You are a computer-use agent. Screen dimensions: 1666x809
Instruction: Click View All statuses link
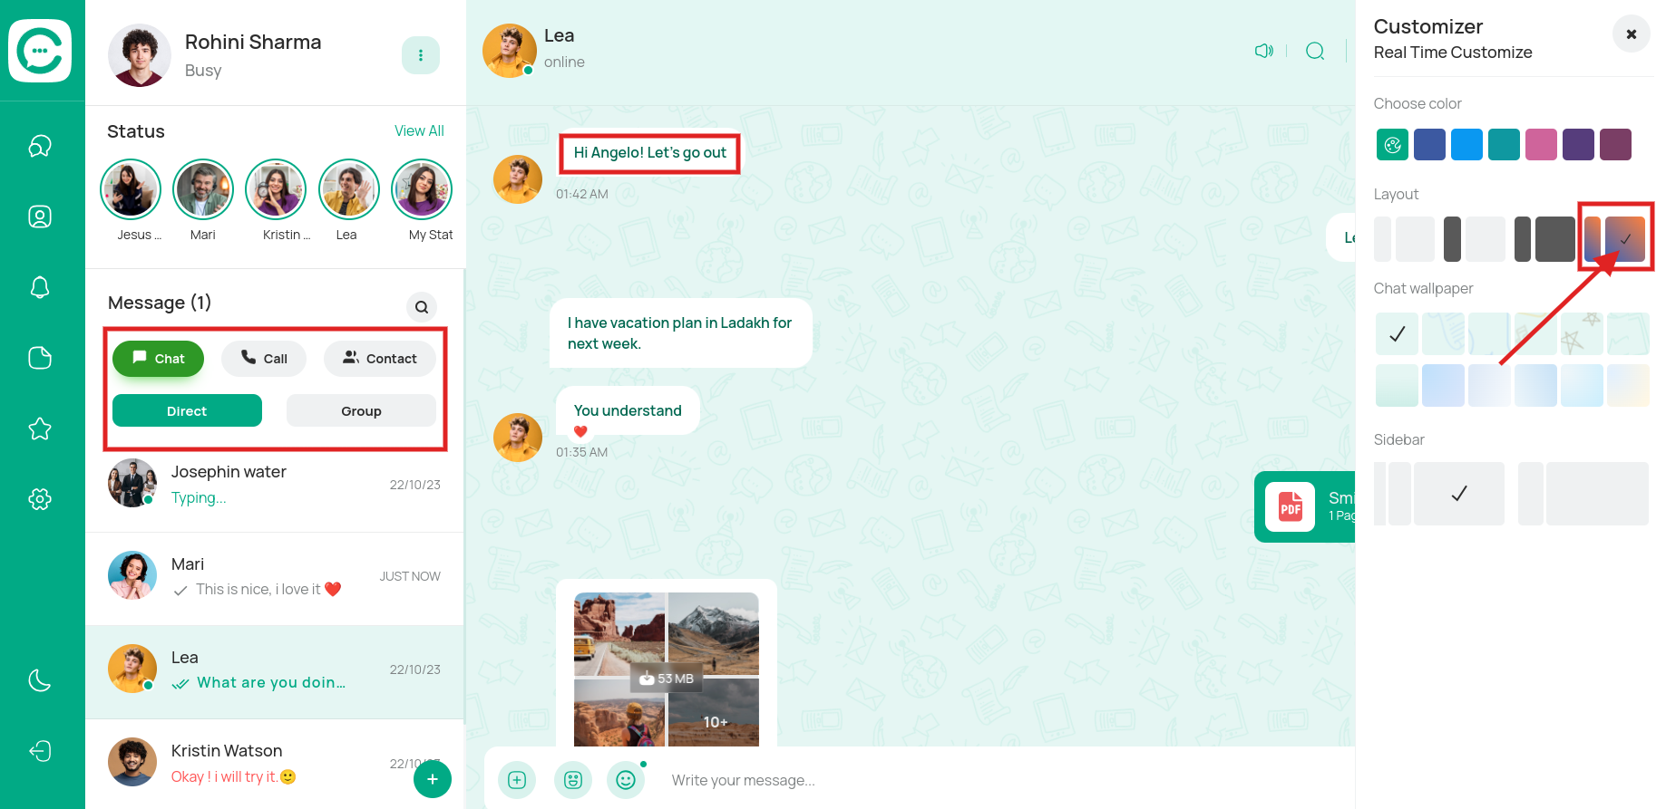click(x=419, y=130)
